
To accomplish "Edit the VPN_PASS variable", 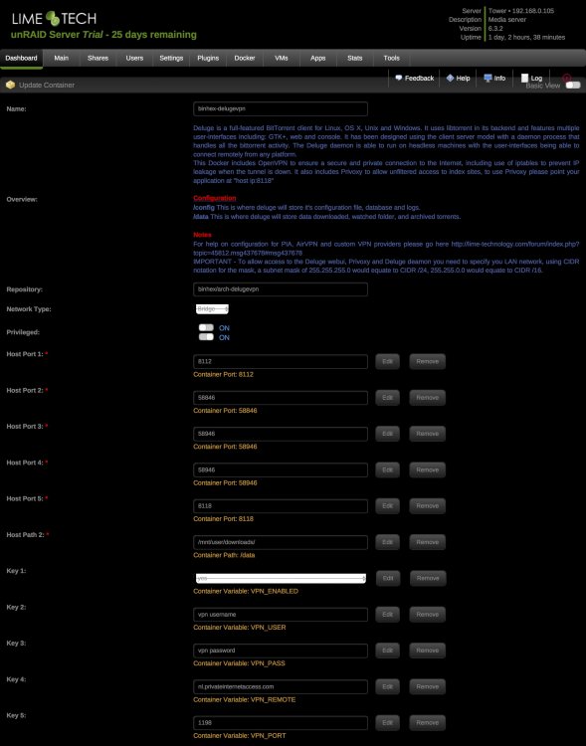I will [387, 651].
